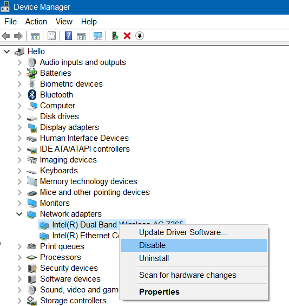This screenshot has width=289, height=306.
Task: Click the Hello computer root icon
Action: pos(19,51)
